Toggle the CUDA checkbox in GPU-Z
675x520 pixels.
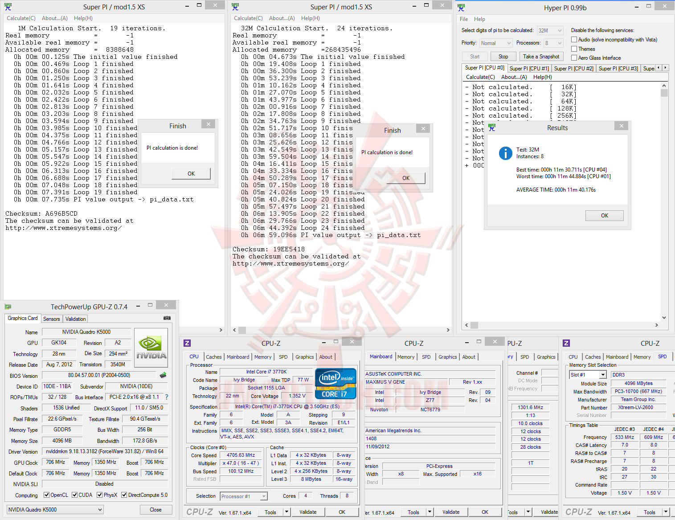point(75,495)
